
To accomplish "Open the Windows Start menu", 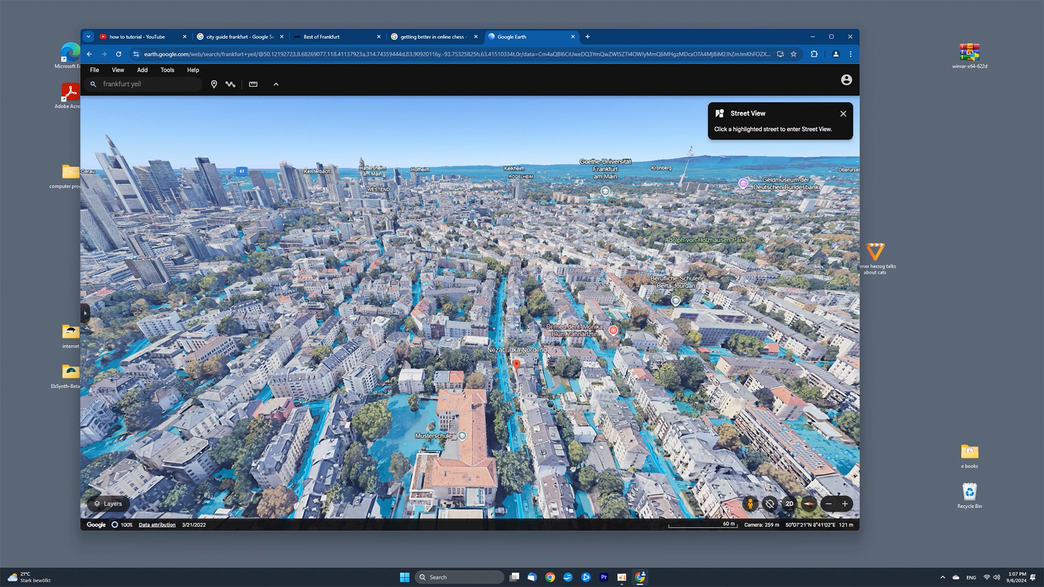I will coord(405,577).
